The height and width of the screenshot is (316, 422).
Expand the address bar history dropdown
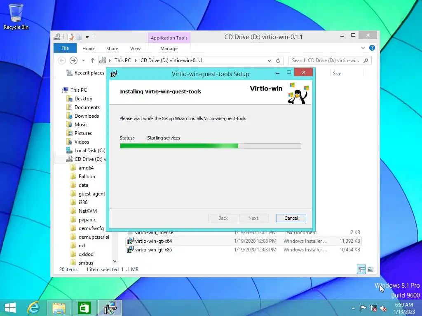[269, 61]
